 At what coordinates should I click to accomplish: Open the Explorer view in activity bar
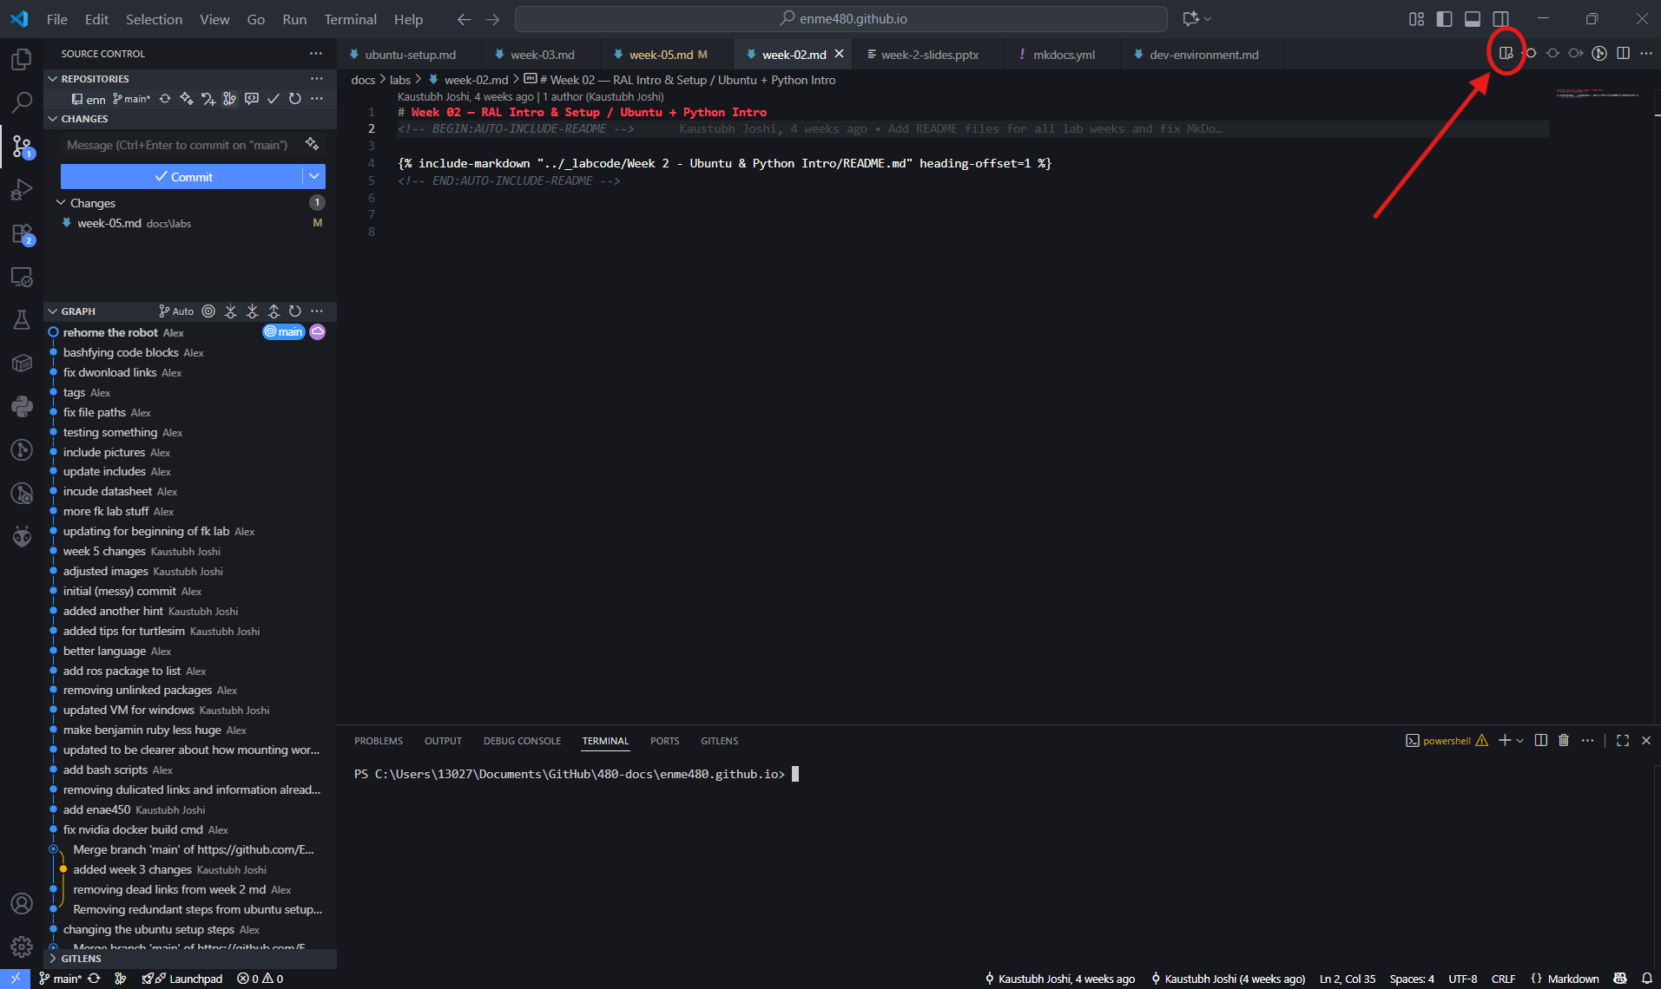point(22,59)
